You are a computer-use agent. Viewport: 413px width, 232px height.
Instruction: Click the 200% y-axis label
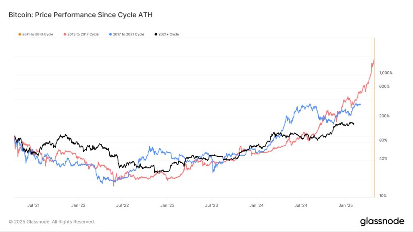[384, 116]
